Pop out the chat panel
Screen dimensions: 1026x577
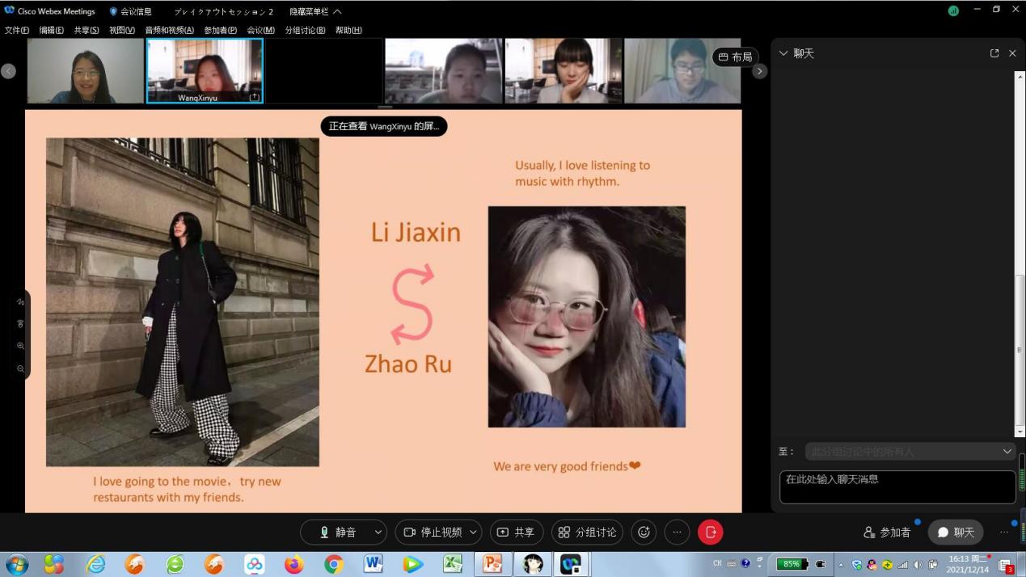pyautogui.click(x=994, y=53)
